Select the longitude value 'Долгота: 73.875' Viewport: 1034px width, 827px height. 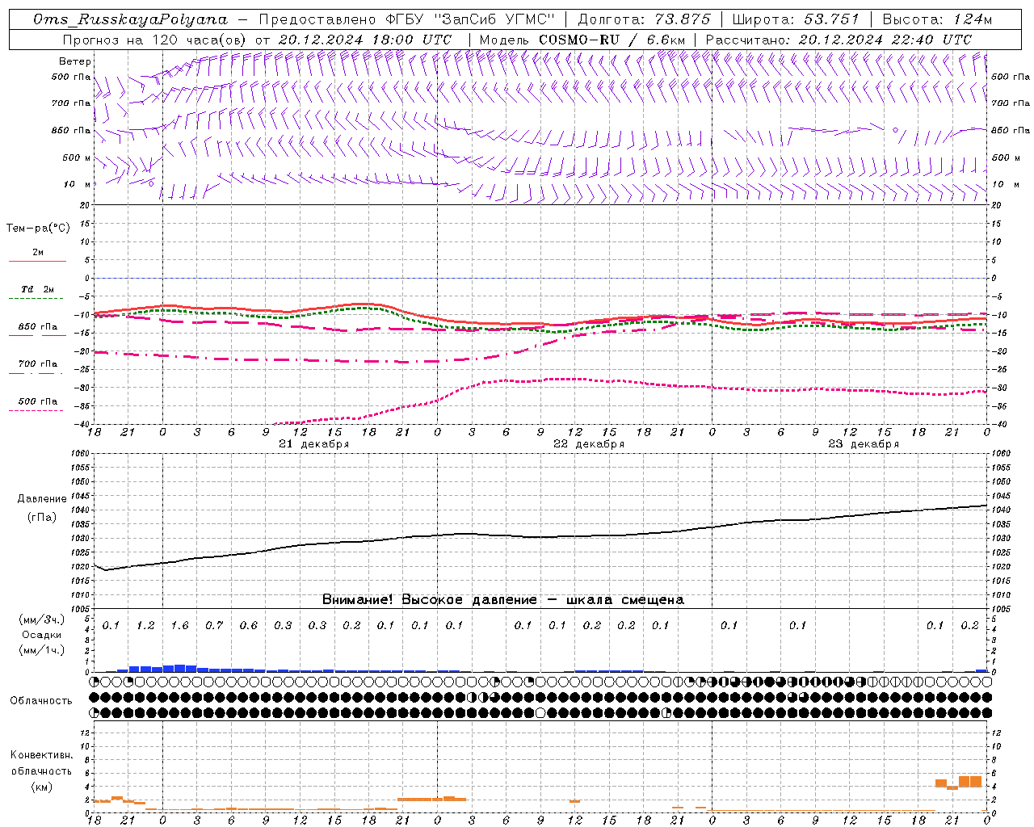[644, 19]
